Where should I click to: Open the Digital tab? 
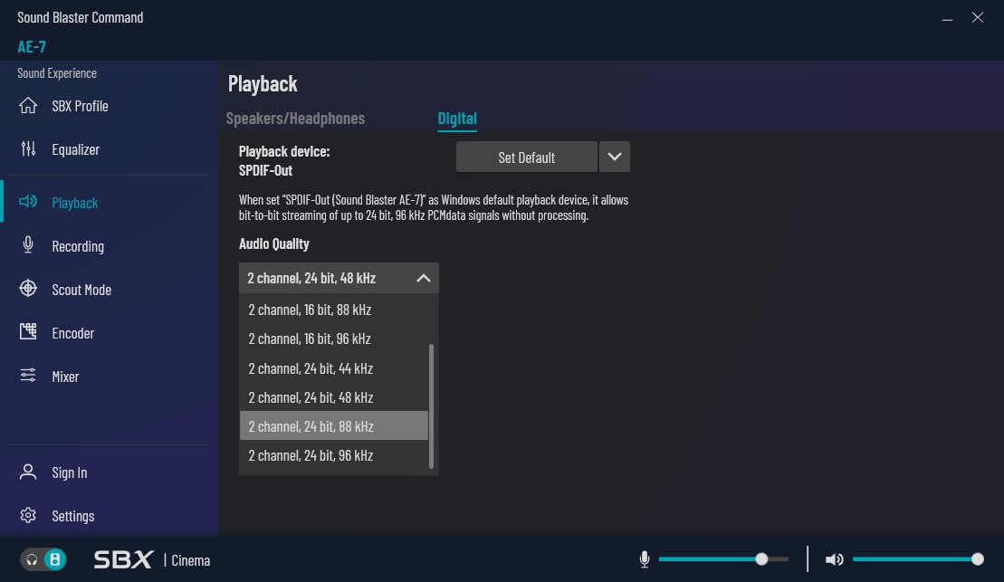pos(457,118)
